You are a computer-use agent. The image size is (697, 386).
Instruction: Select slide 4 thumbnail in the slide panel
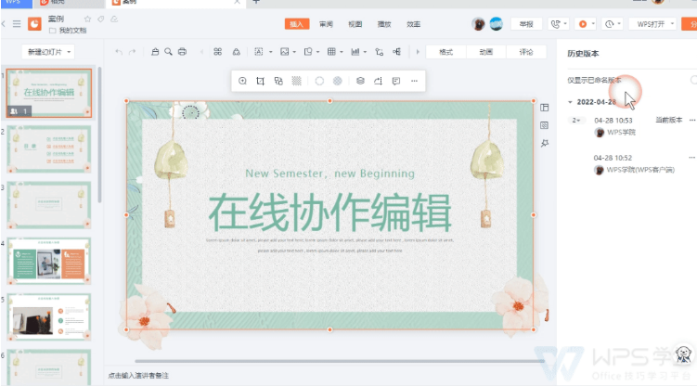tap(49, 261)
